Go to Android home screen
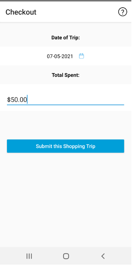 click(x=66, y=256)
